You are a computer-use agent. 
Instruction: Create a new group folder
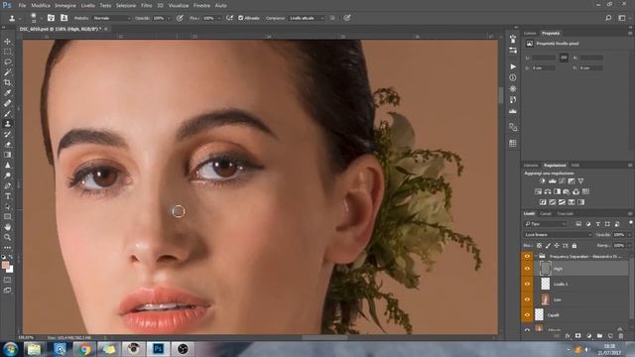[x=599, y=336]
